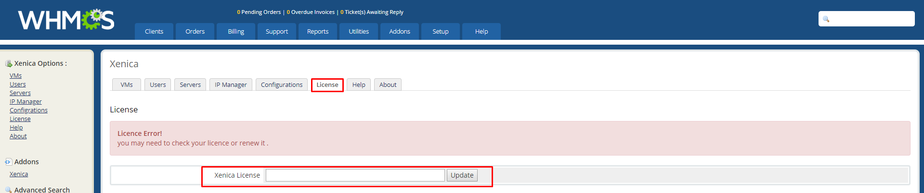Click the licence renewal hint text
The height and width of the screenshot is (193, 924).
(x=193, y=143)
